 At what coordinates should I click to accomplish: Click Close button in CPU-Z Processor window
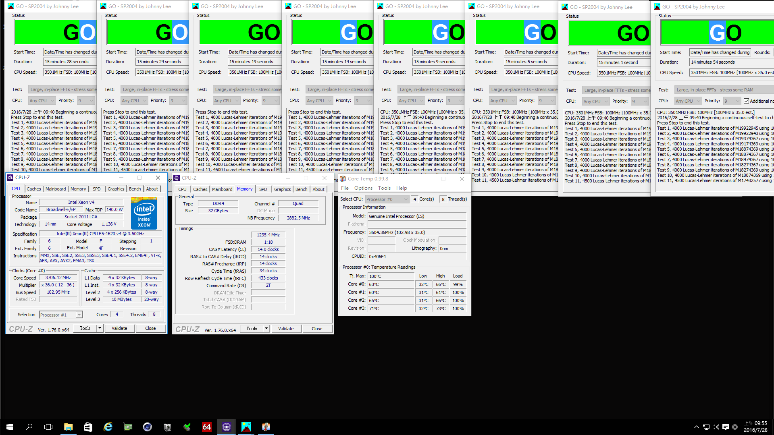(x=150, y=328)
